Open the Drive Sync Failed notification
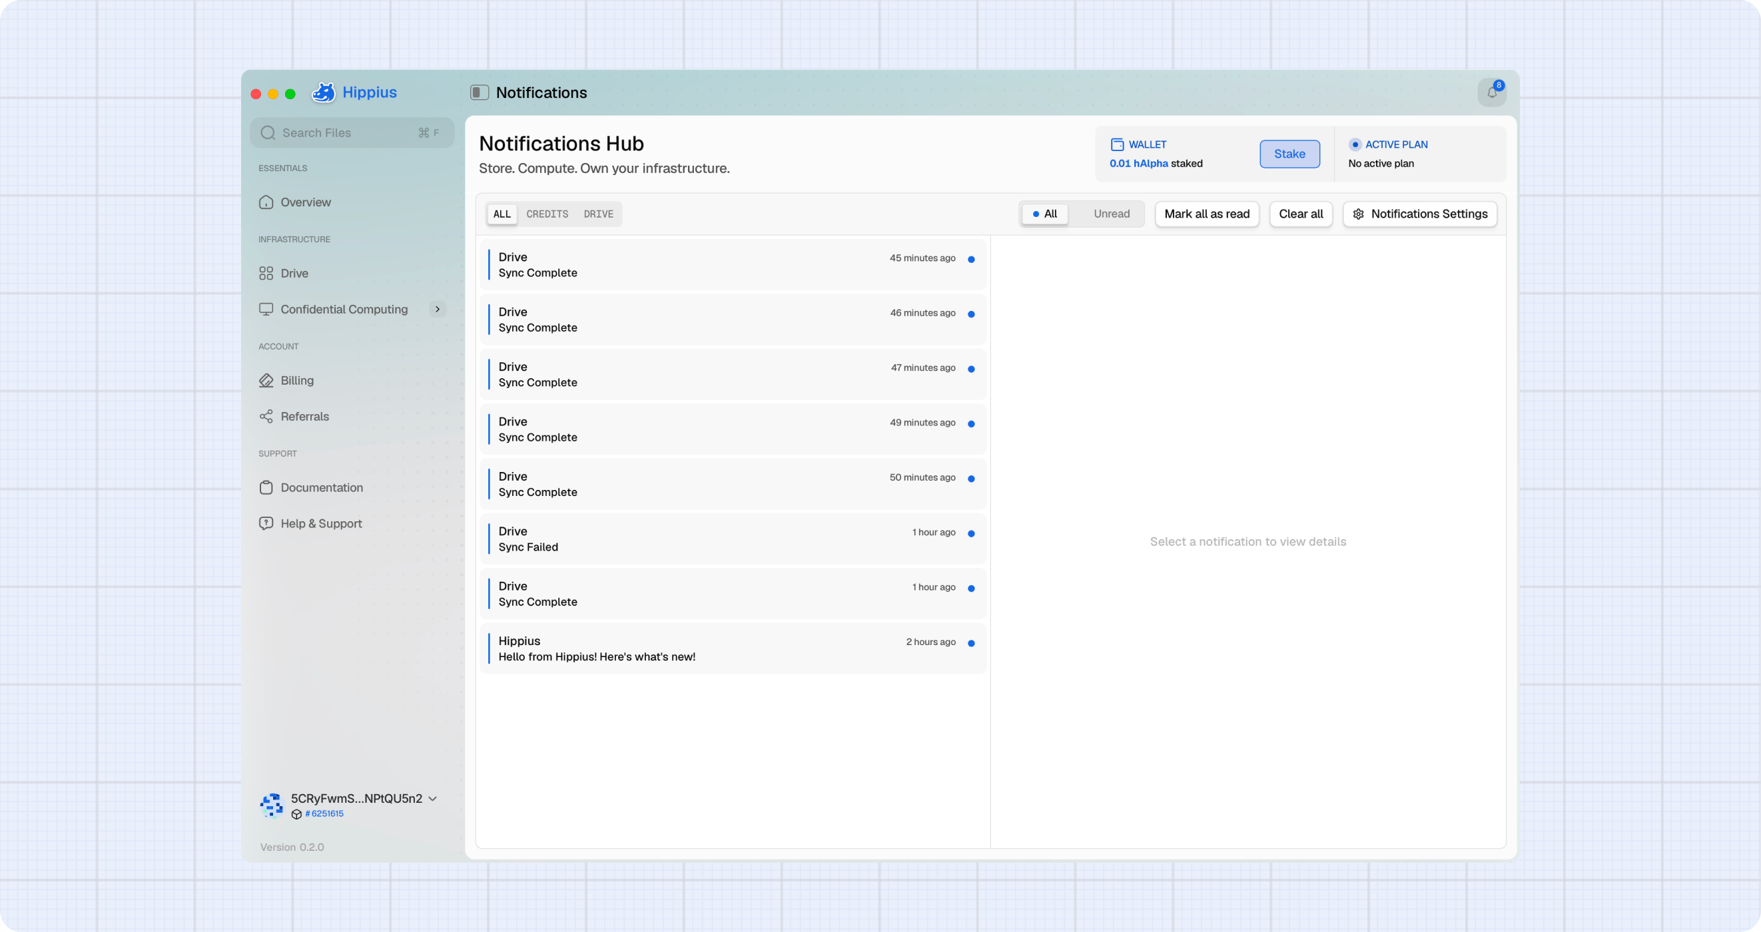1761x932 pixels. pyautogui.click(x=733, y=539)
